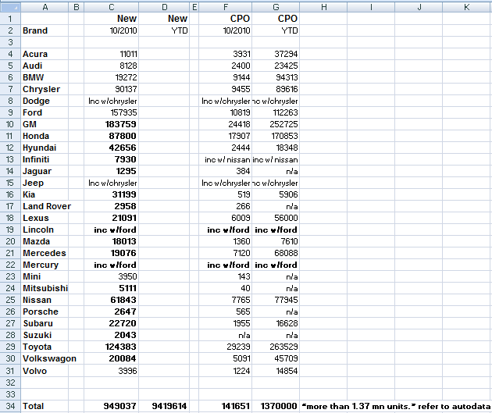
Task: Click the Mini brand cell
Action: coord(45,276)
